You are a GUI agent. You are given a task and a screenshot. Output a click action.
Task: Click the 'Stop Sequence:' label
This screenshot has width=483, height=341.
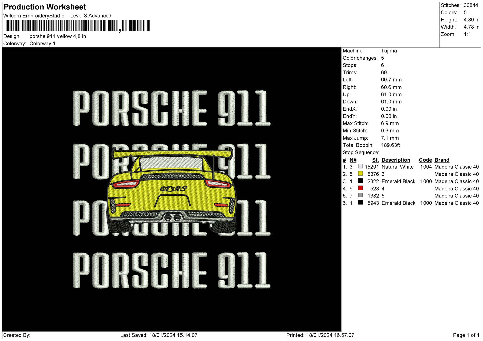[361, 153]
